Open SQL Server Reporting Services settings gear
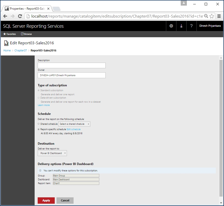This screenshot has width=224, height=206. pos(171,26)
